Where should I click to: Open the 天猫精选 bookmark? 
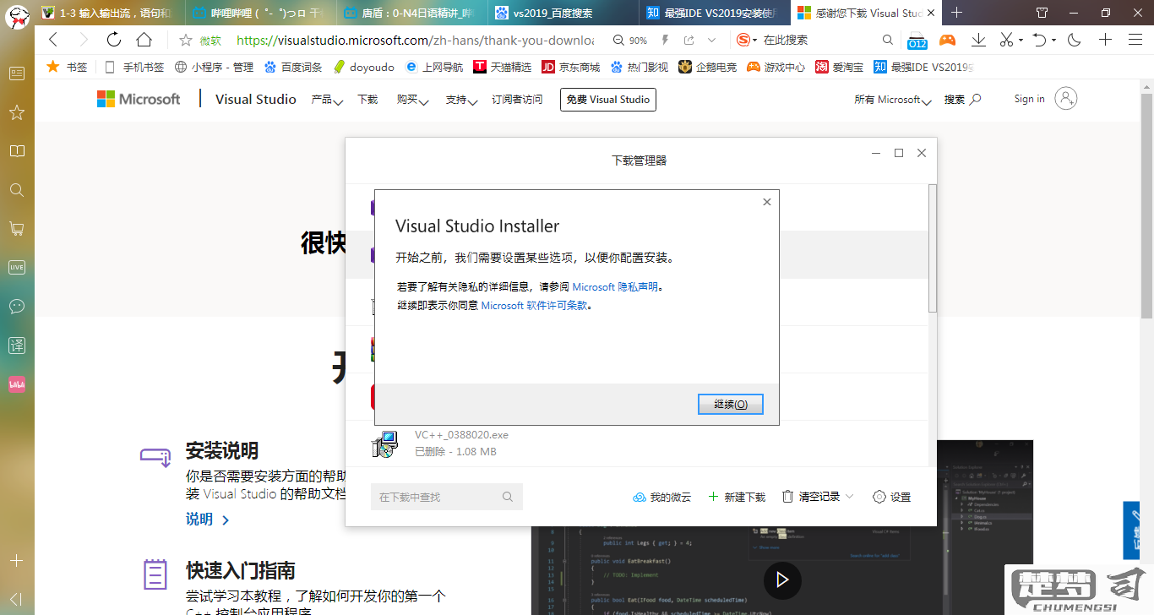click(x=503, y=67)
